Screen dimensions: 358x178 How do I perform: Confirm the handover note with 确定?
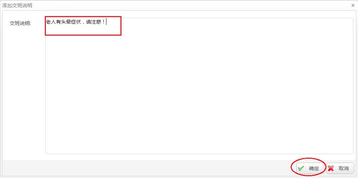(310, 168)
